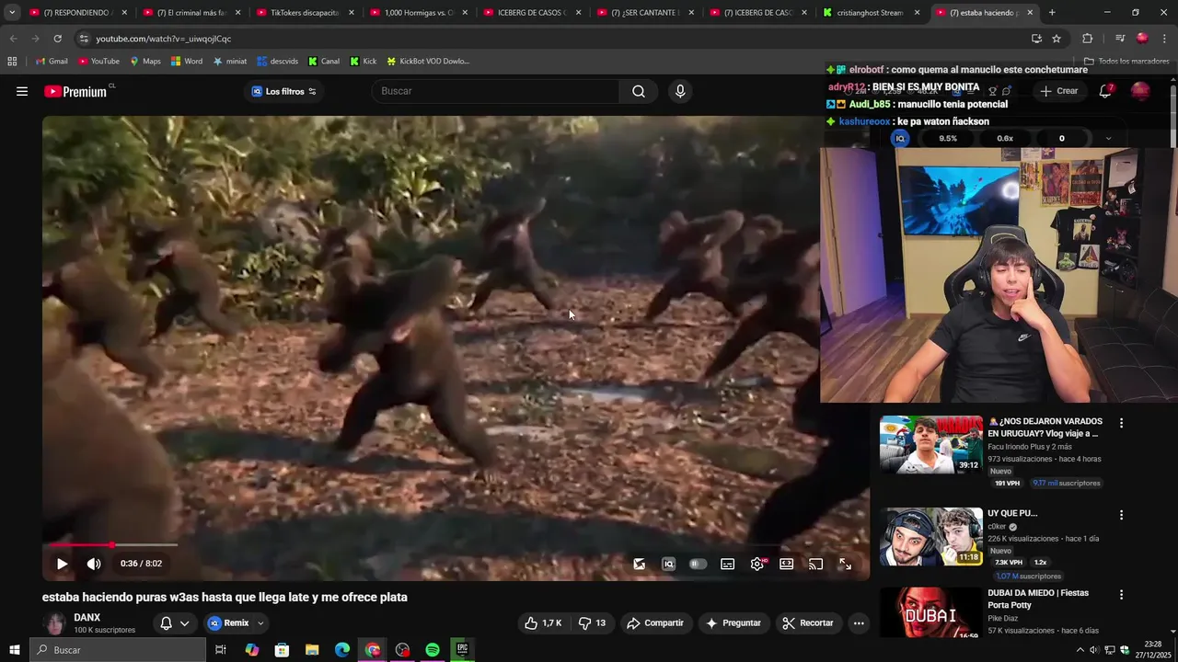Switch to the RESPONDIENDO tab
1178x662 pixels.
(78, 13)
